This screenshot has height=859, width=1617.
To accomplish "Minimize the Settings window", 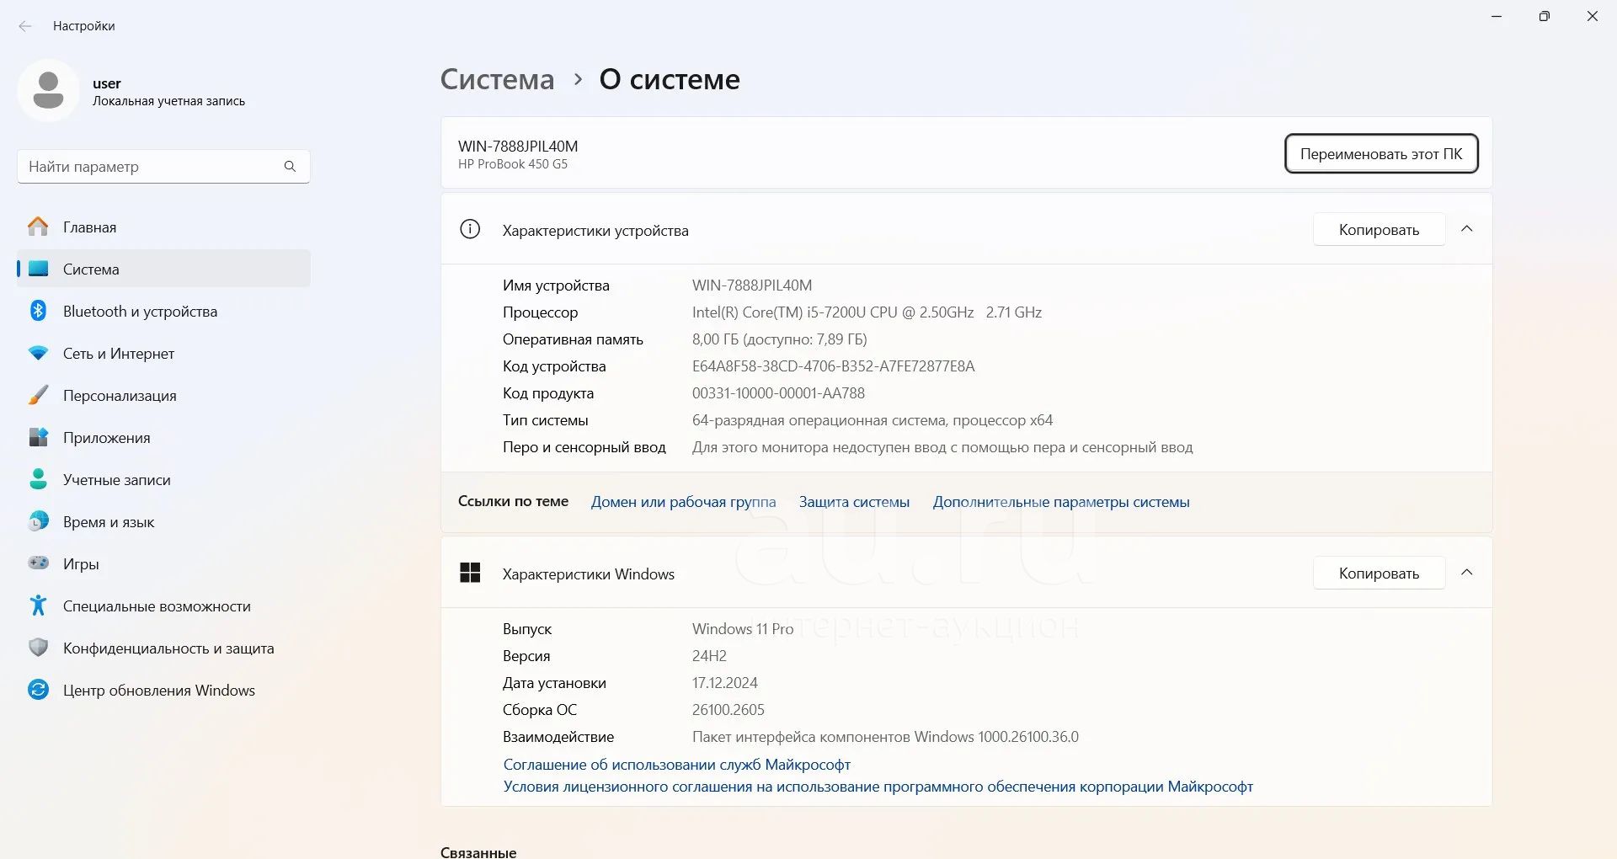I will (1497, 16).
